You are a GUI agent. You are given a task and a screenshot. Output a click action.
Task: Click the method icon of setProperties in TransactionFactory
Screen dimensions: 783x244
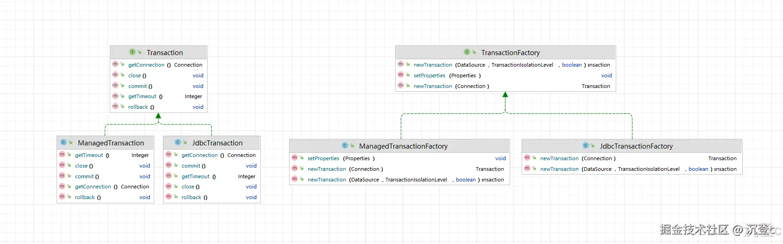pos(401,75)
